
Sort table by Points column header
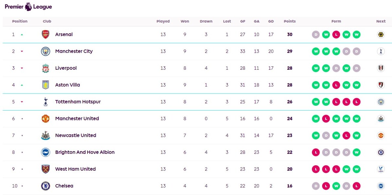pos(290,21)
